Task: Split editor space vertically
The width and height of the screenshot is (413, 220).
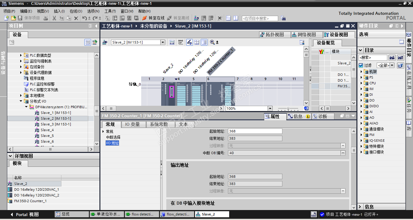Action: 236,18
